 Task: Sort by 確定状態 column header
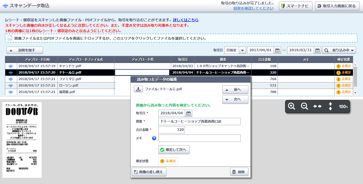click(x=344, y=60)
